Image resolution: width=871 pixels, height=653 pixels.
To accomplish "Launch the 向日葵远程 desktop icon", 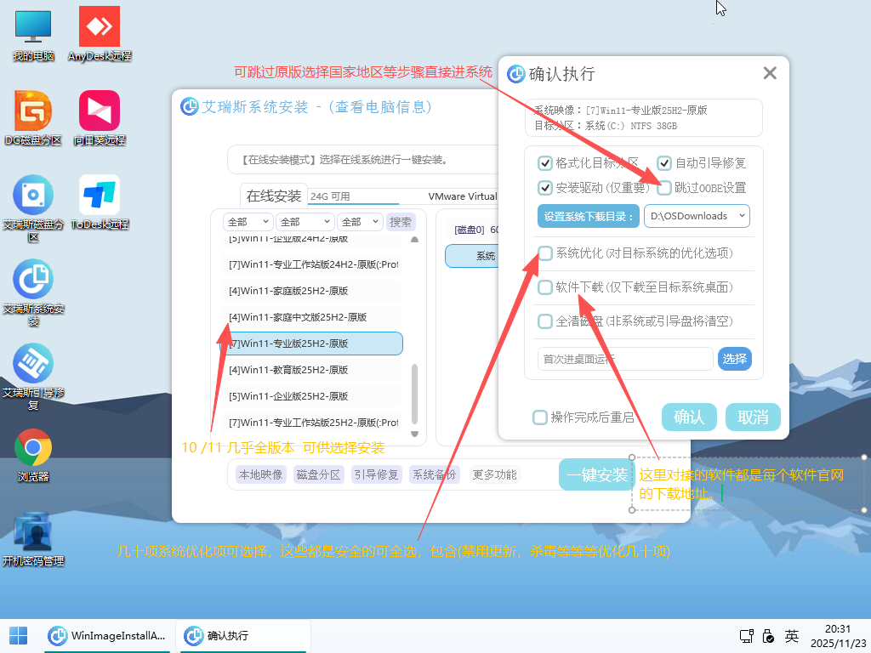I will (100, 111).
